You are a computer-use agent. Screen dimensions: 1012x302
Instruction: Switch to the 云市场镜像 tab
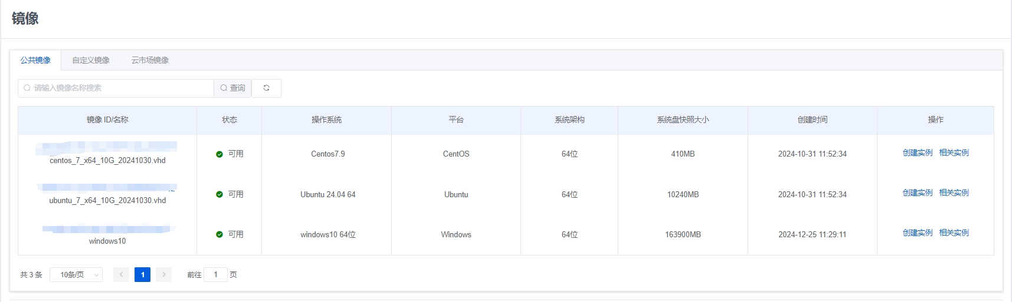150,61
